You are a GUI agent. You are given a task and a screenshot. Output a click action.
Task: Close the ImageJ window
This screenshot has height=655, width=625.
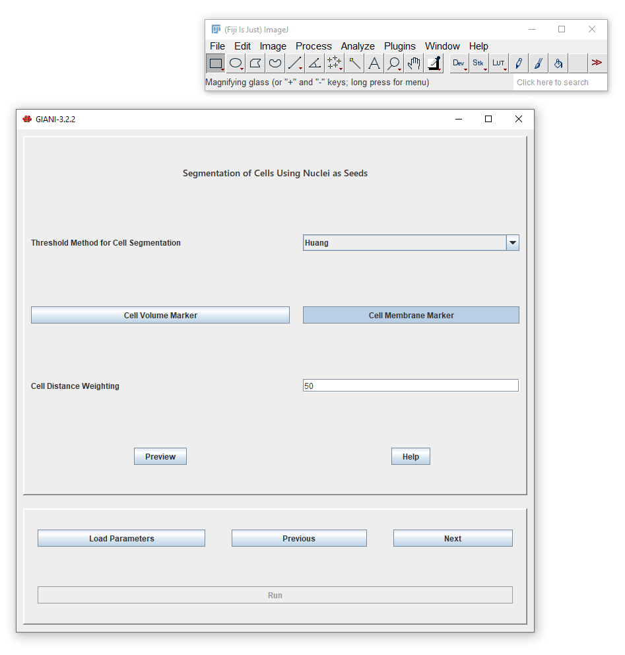pyautogui.click(x=592, y=29)
